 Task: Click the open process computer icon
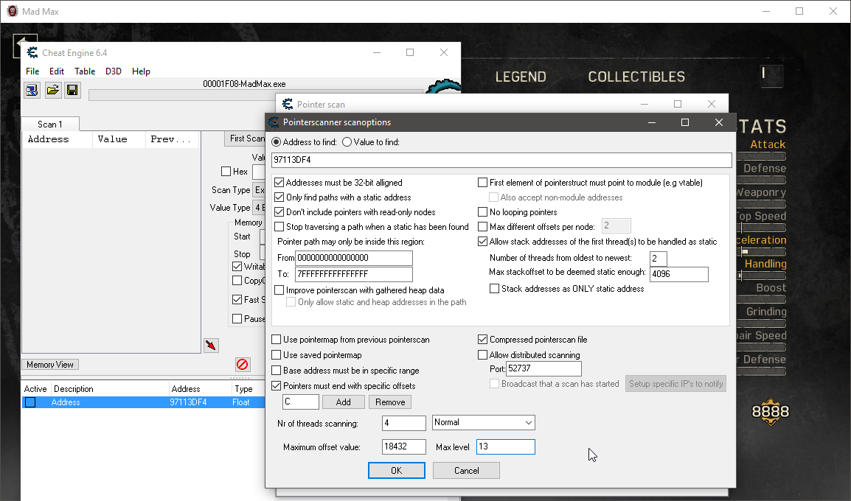tap(32, 90)
